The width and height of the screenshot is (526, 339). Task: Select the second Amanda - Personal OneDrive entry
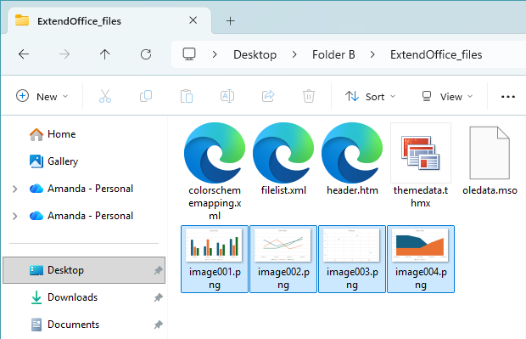[81, 216]
